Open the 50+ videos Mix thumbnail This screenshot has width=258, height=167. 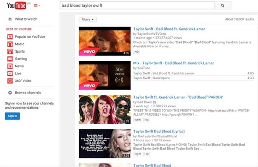104,75
